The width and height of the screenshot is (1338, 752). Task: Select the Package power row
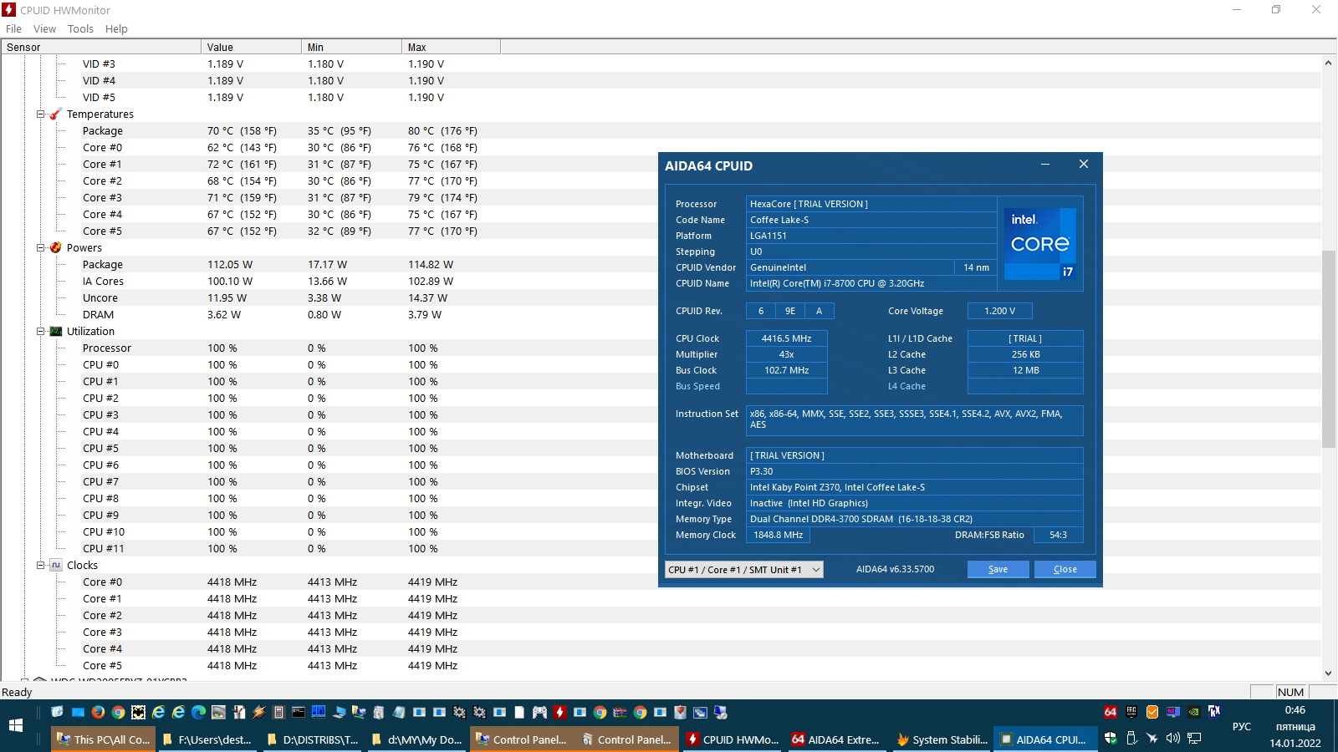[x=661, y=265]
